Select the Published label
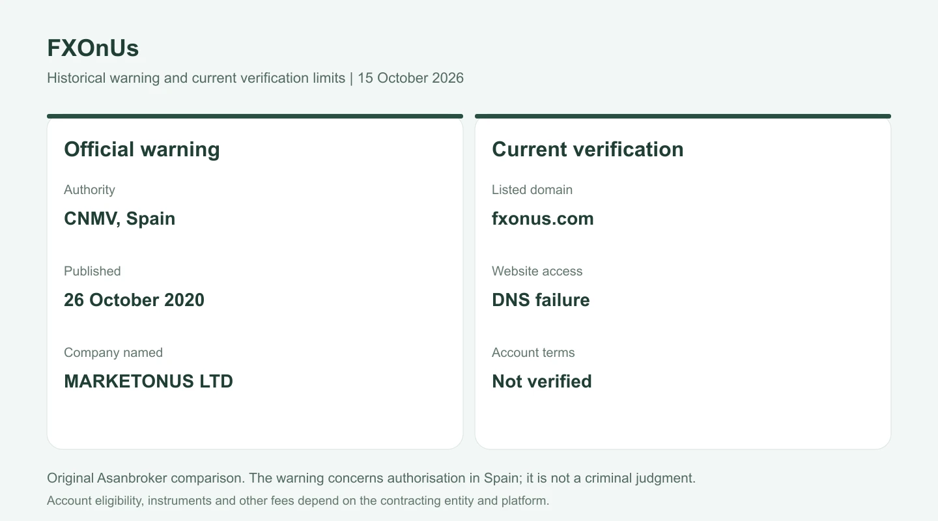This screenshot has width=938, height=521. click(x=92, y=272)
